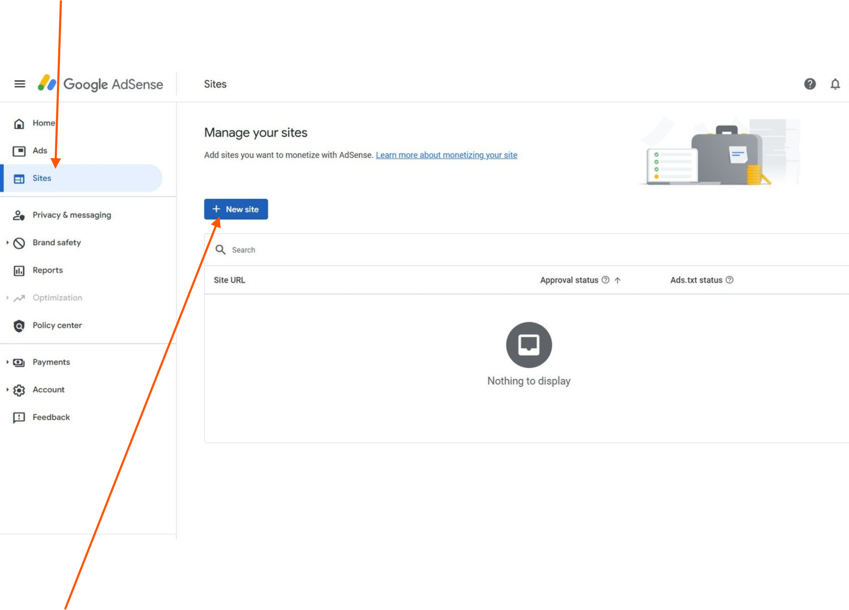Open Privacy & messaging page

[x=71, y=215]
